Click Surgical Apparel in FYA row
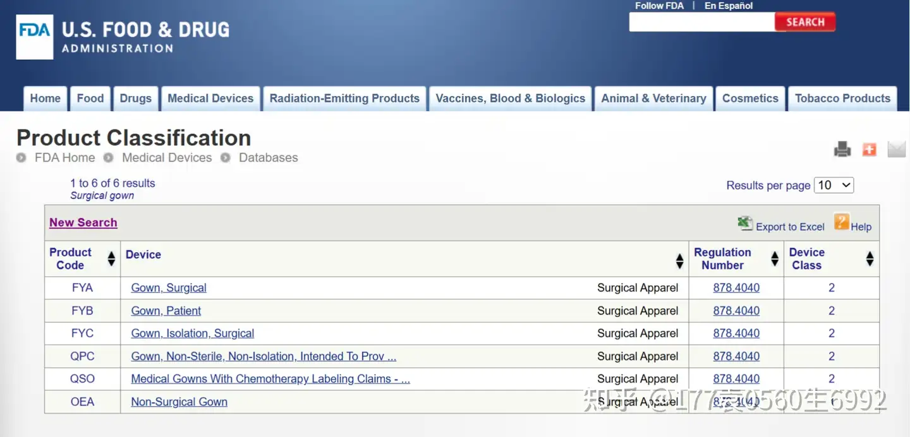 click(x=638, y=288)
